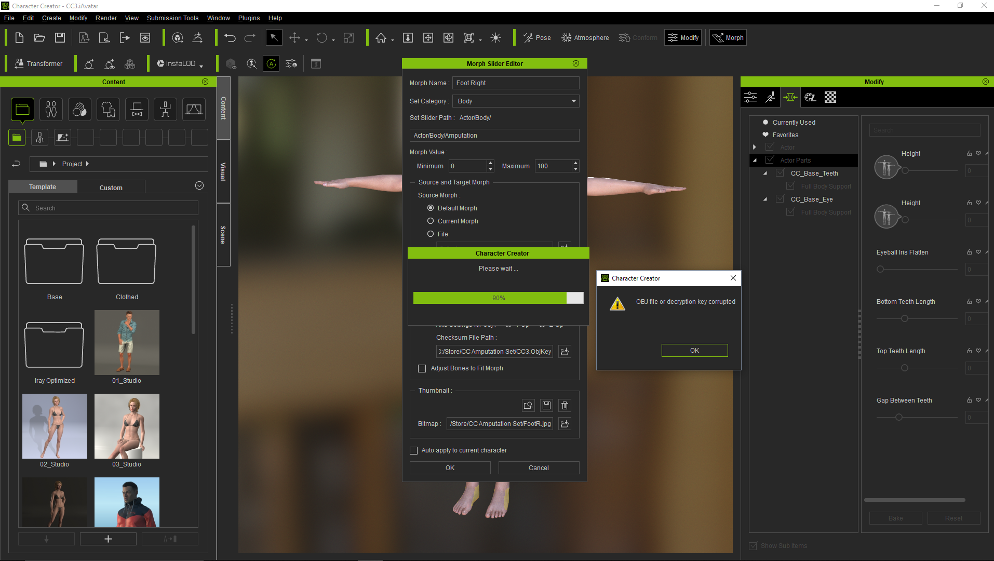The width and height of the screenshot is (994, 561).
Task: Select Default Morph radio button
Action: tap(431, 208)
